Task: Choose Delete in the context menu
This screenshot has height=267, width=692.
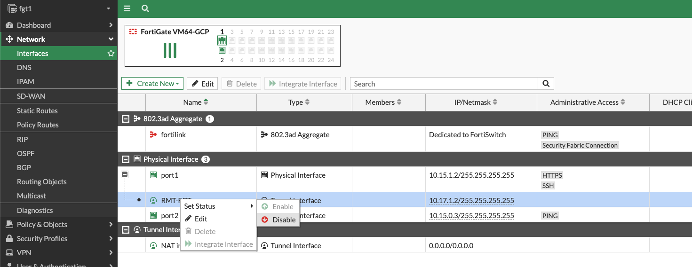Action: [x=218, y=231]
